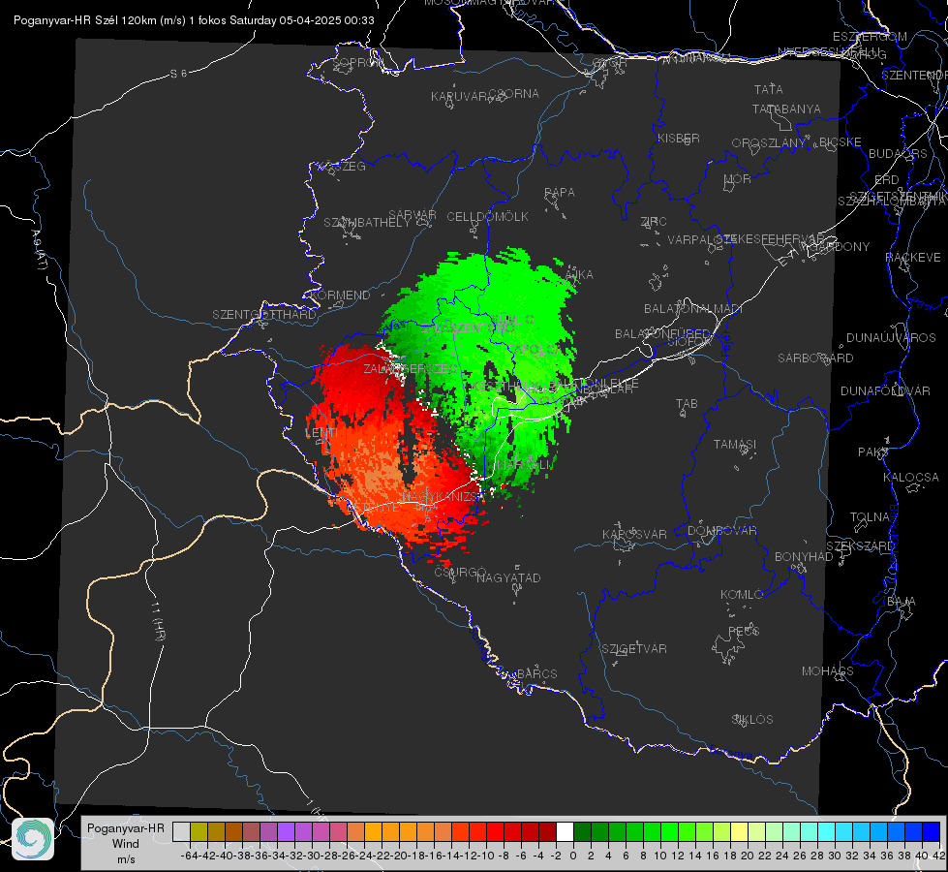The width and height of the screenshot is (948, 872).
Task: Click the BALATONALMADI label
Action: coord(693,309)
